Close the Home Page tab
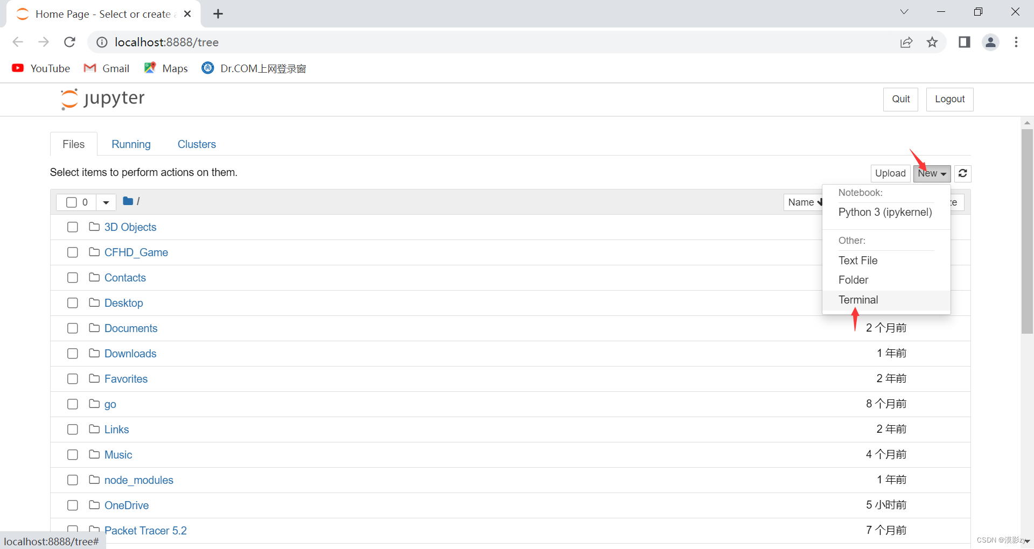Viewport: 1034px width, 549px height. click(187, 14)
